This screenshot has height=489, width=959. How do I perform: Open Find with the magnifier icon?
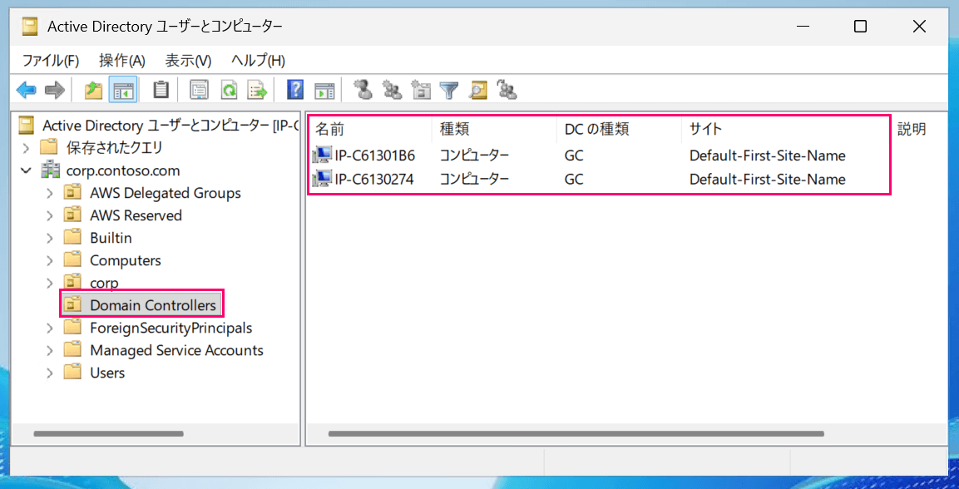click(x=477, y=91)
